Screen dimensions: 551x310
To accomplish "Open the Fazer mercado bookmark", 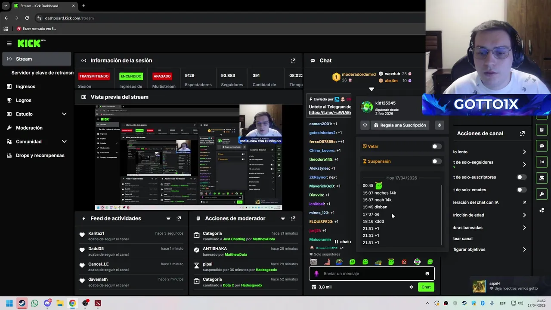I will pos(37,29).
